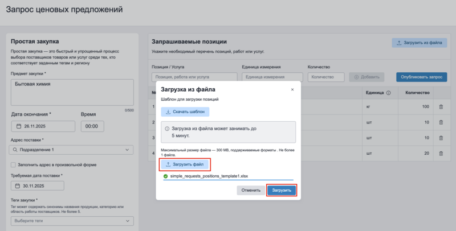456x231 pixels.
Task: Click Скачать шаблон button
Action: [x=185, y=112]
